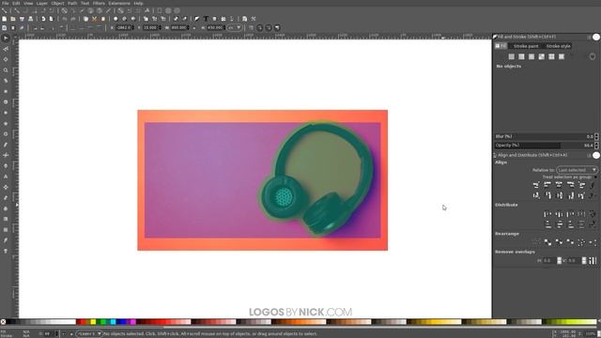Click the X coordinate spin arrows

133,27
